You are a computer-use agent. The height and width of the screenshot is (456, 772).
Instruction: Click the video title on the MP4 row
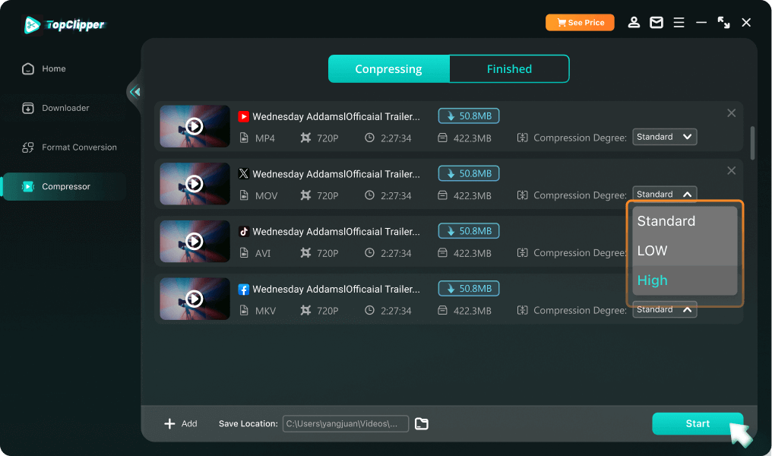[x=337, y=117]
